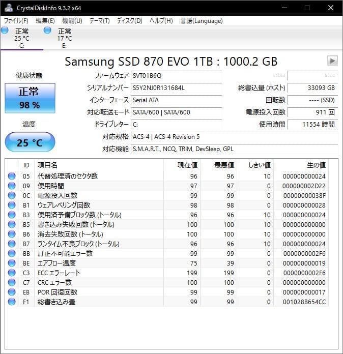Click the current value 199 for ECC エラーレート
The height and width of the screenshot is (354, 343).
click(x=192, y=273)
